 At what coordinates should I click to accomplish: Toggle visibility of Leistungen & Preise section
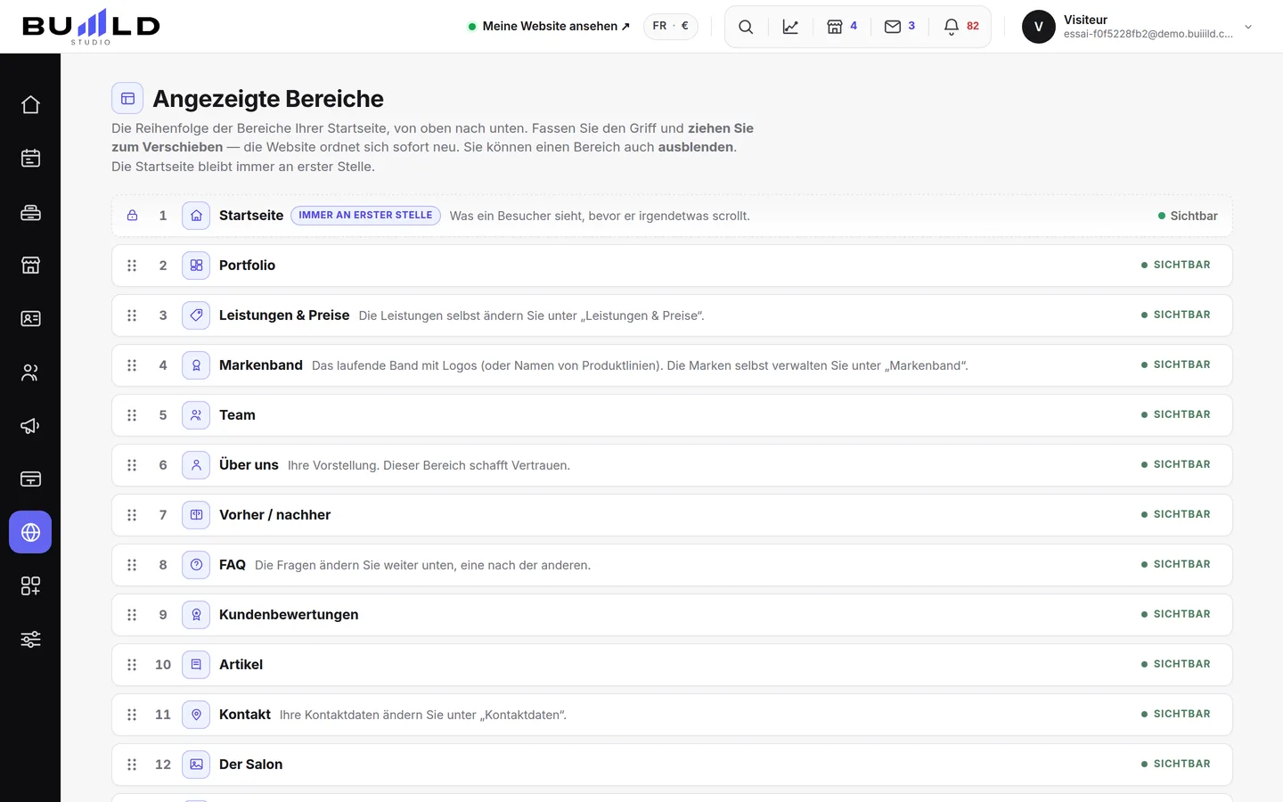1176,315
